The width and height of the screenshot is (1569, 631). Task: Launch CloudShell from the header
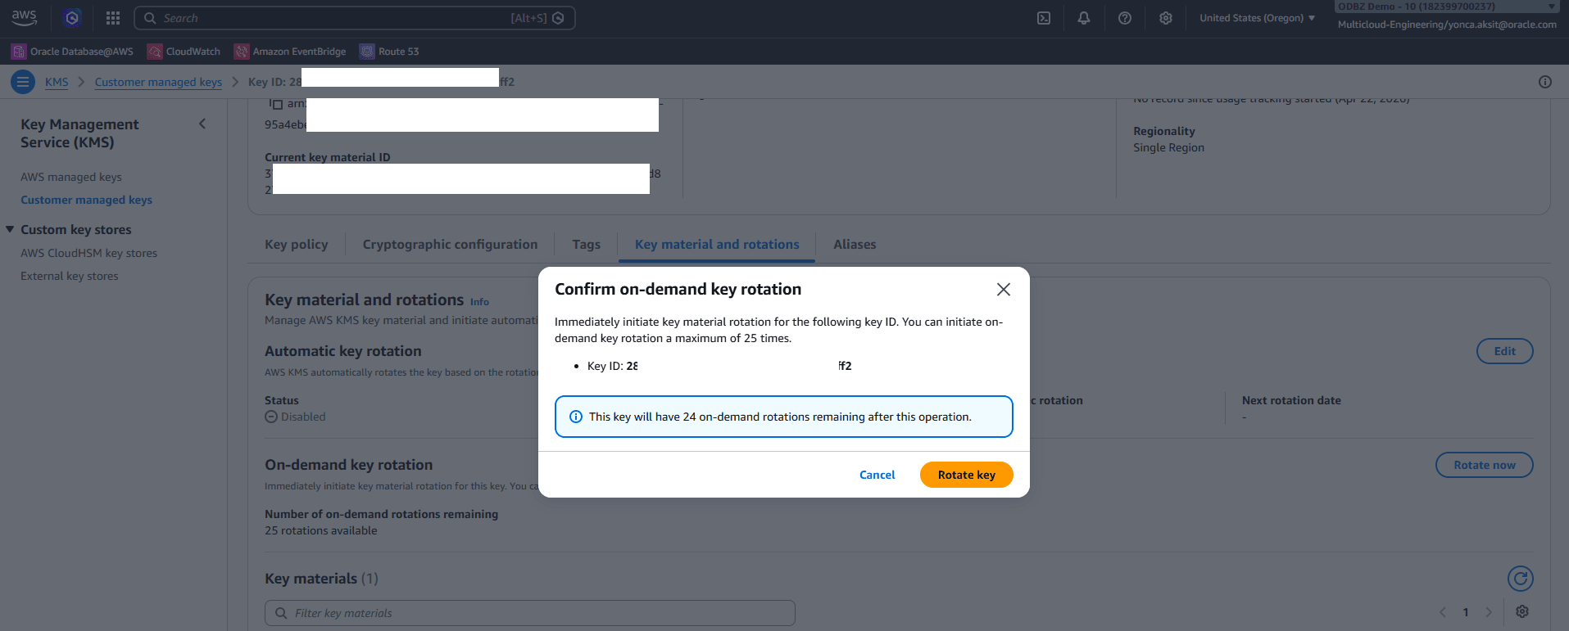(x=1044, y=18)
